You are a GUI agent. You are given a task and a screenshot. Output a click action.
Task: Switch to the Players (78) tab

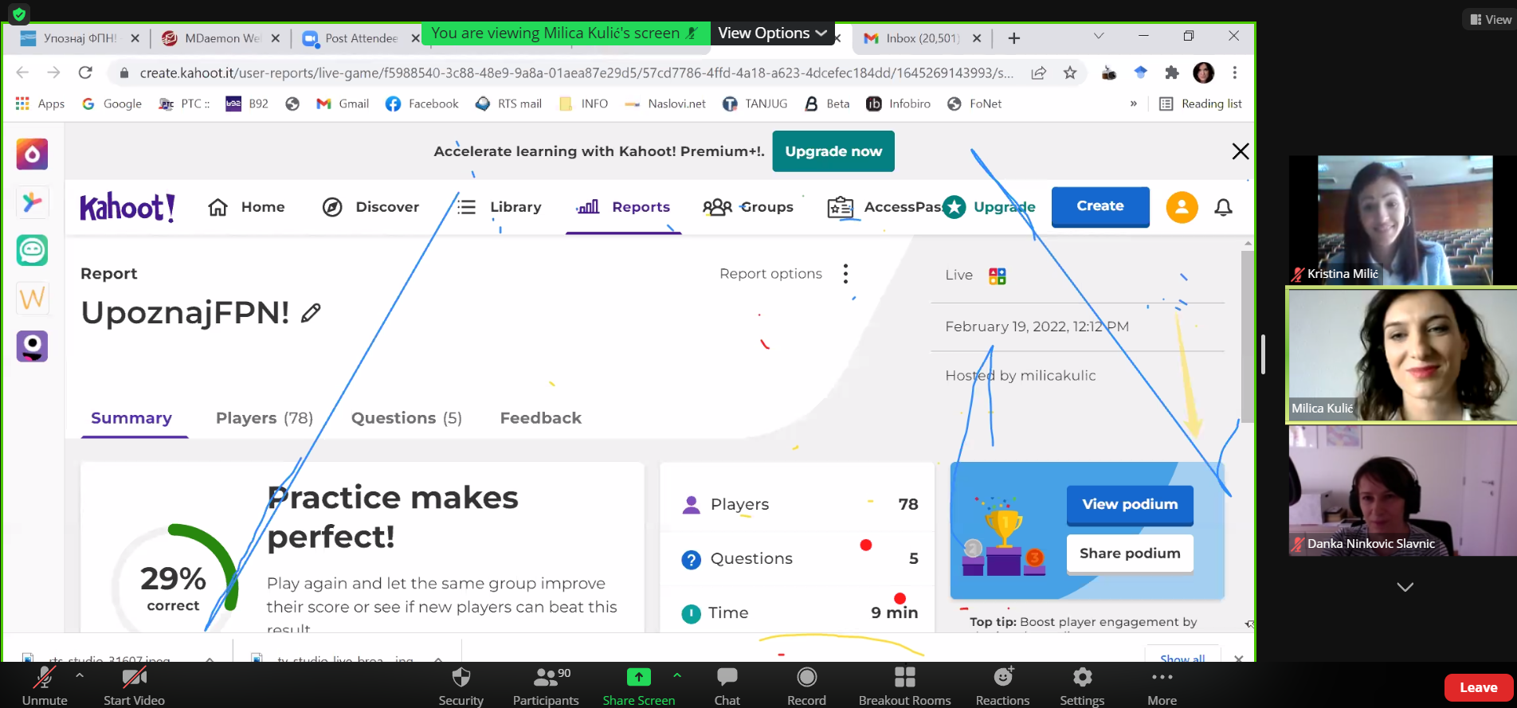coord(265,418)
